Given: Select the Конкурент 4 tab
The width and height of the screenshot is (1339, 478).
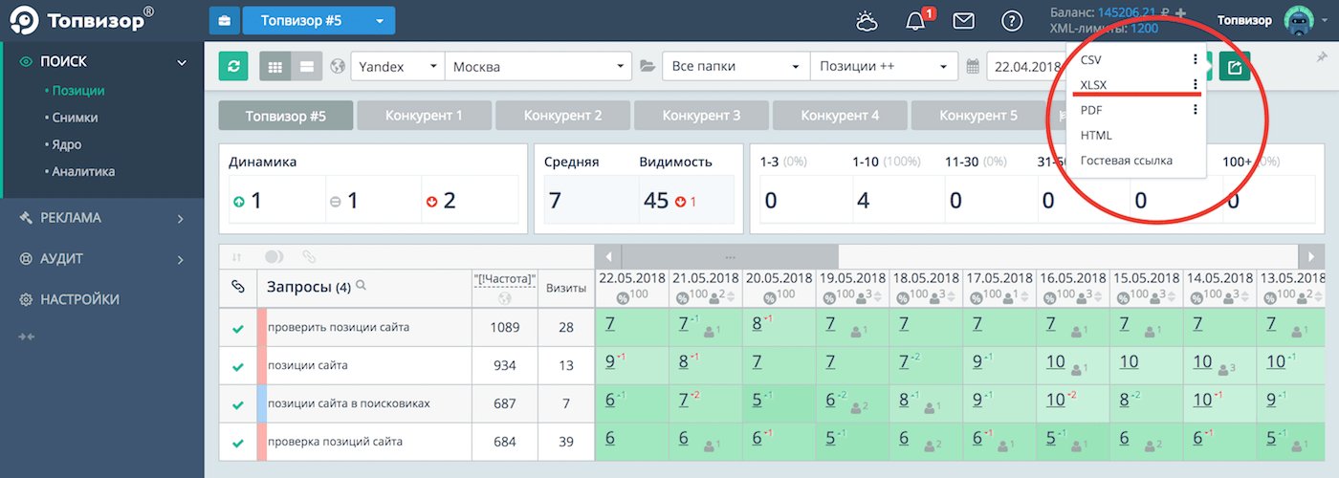Looking at the screenshot, I should click(840, 116).
